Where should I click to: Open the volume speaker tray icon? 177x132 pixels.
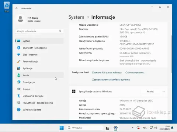[x=155, y=128]
